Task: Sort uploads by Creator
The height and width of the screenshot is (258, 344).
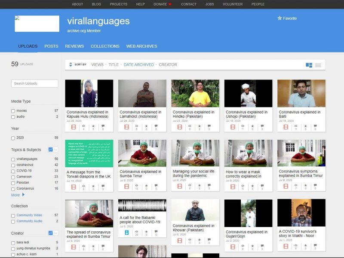Action: [168, 65]
